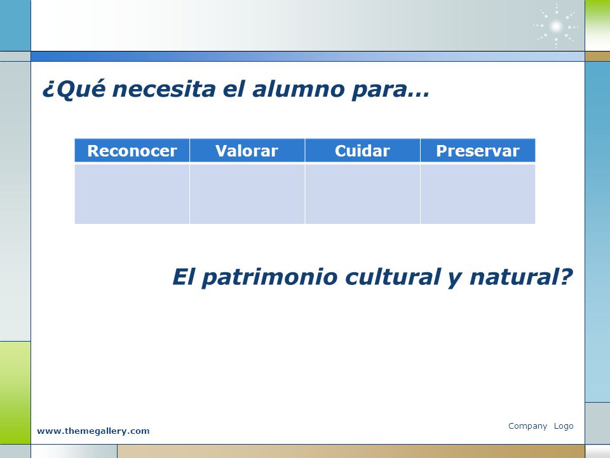Click the 'Company Logo' placeholder text
The image size is (610, 458).
(541, 426)
